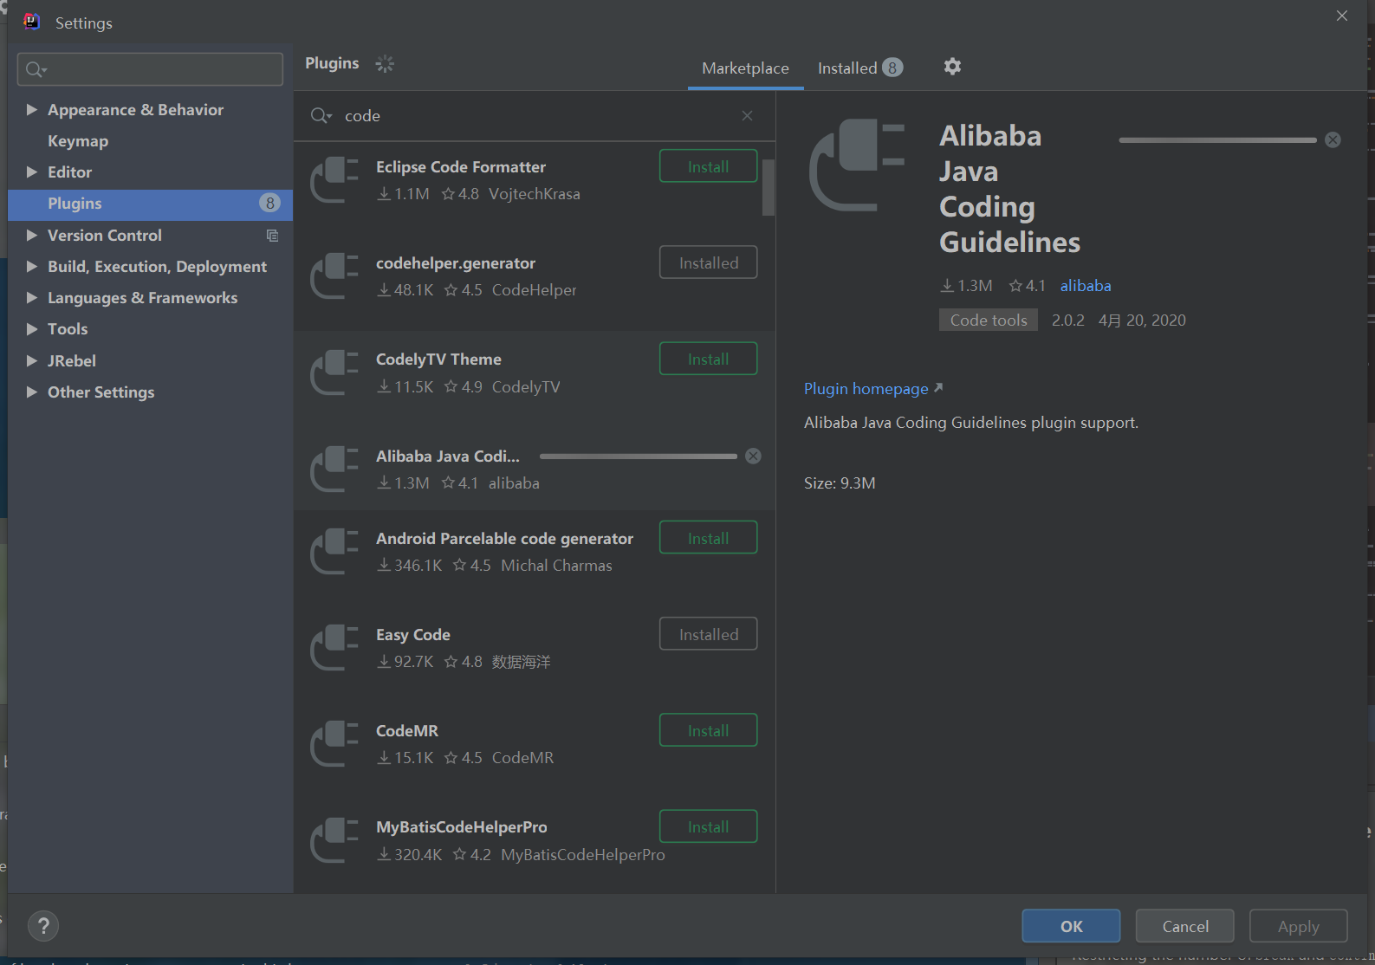The height and width of the screenshot is (965, 1375).
Task: Click the Code tools tag
Action: click(x=988, y=320)
